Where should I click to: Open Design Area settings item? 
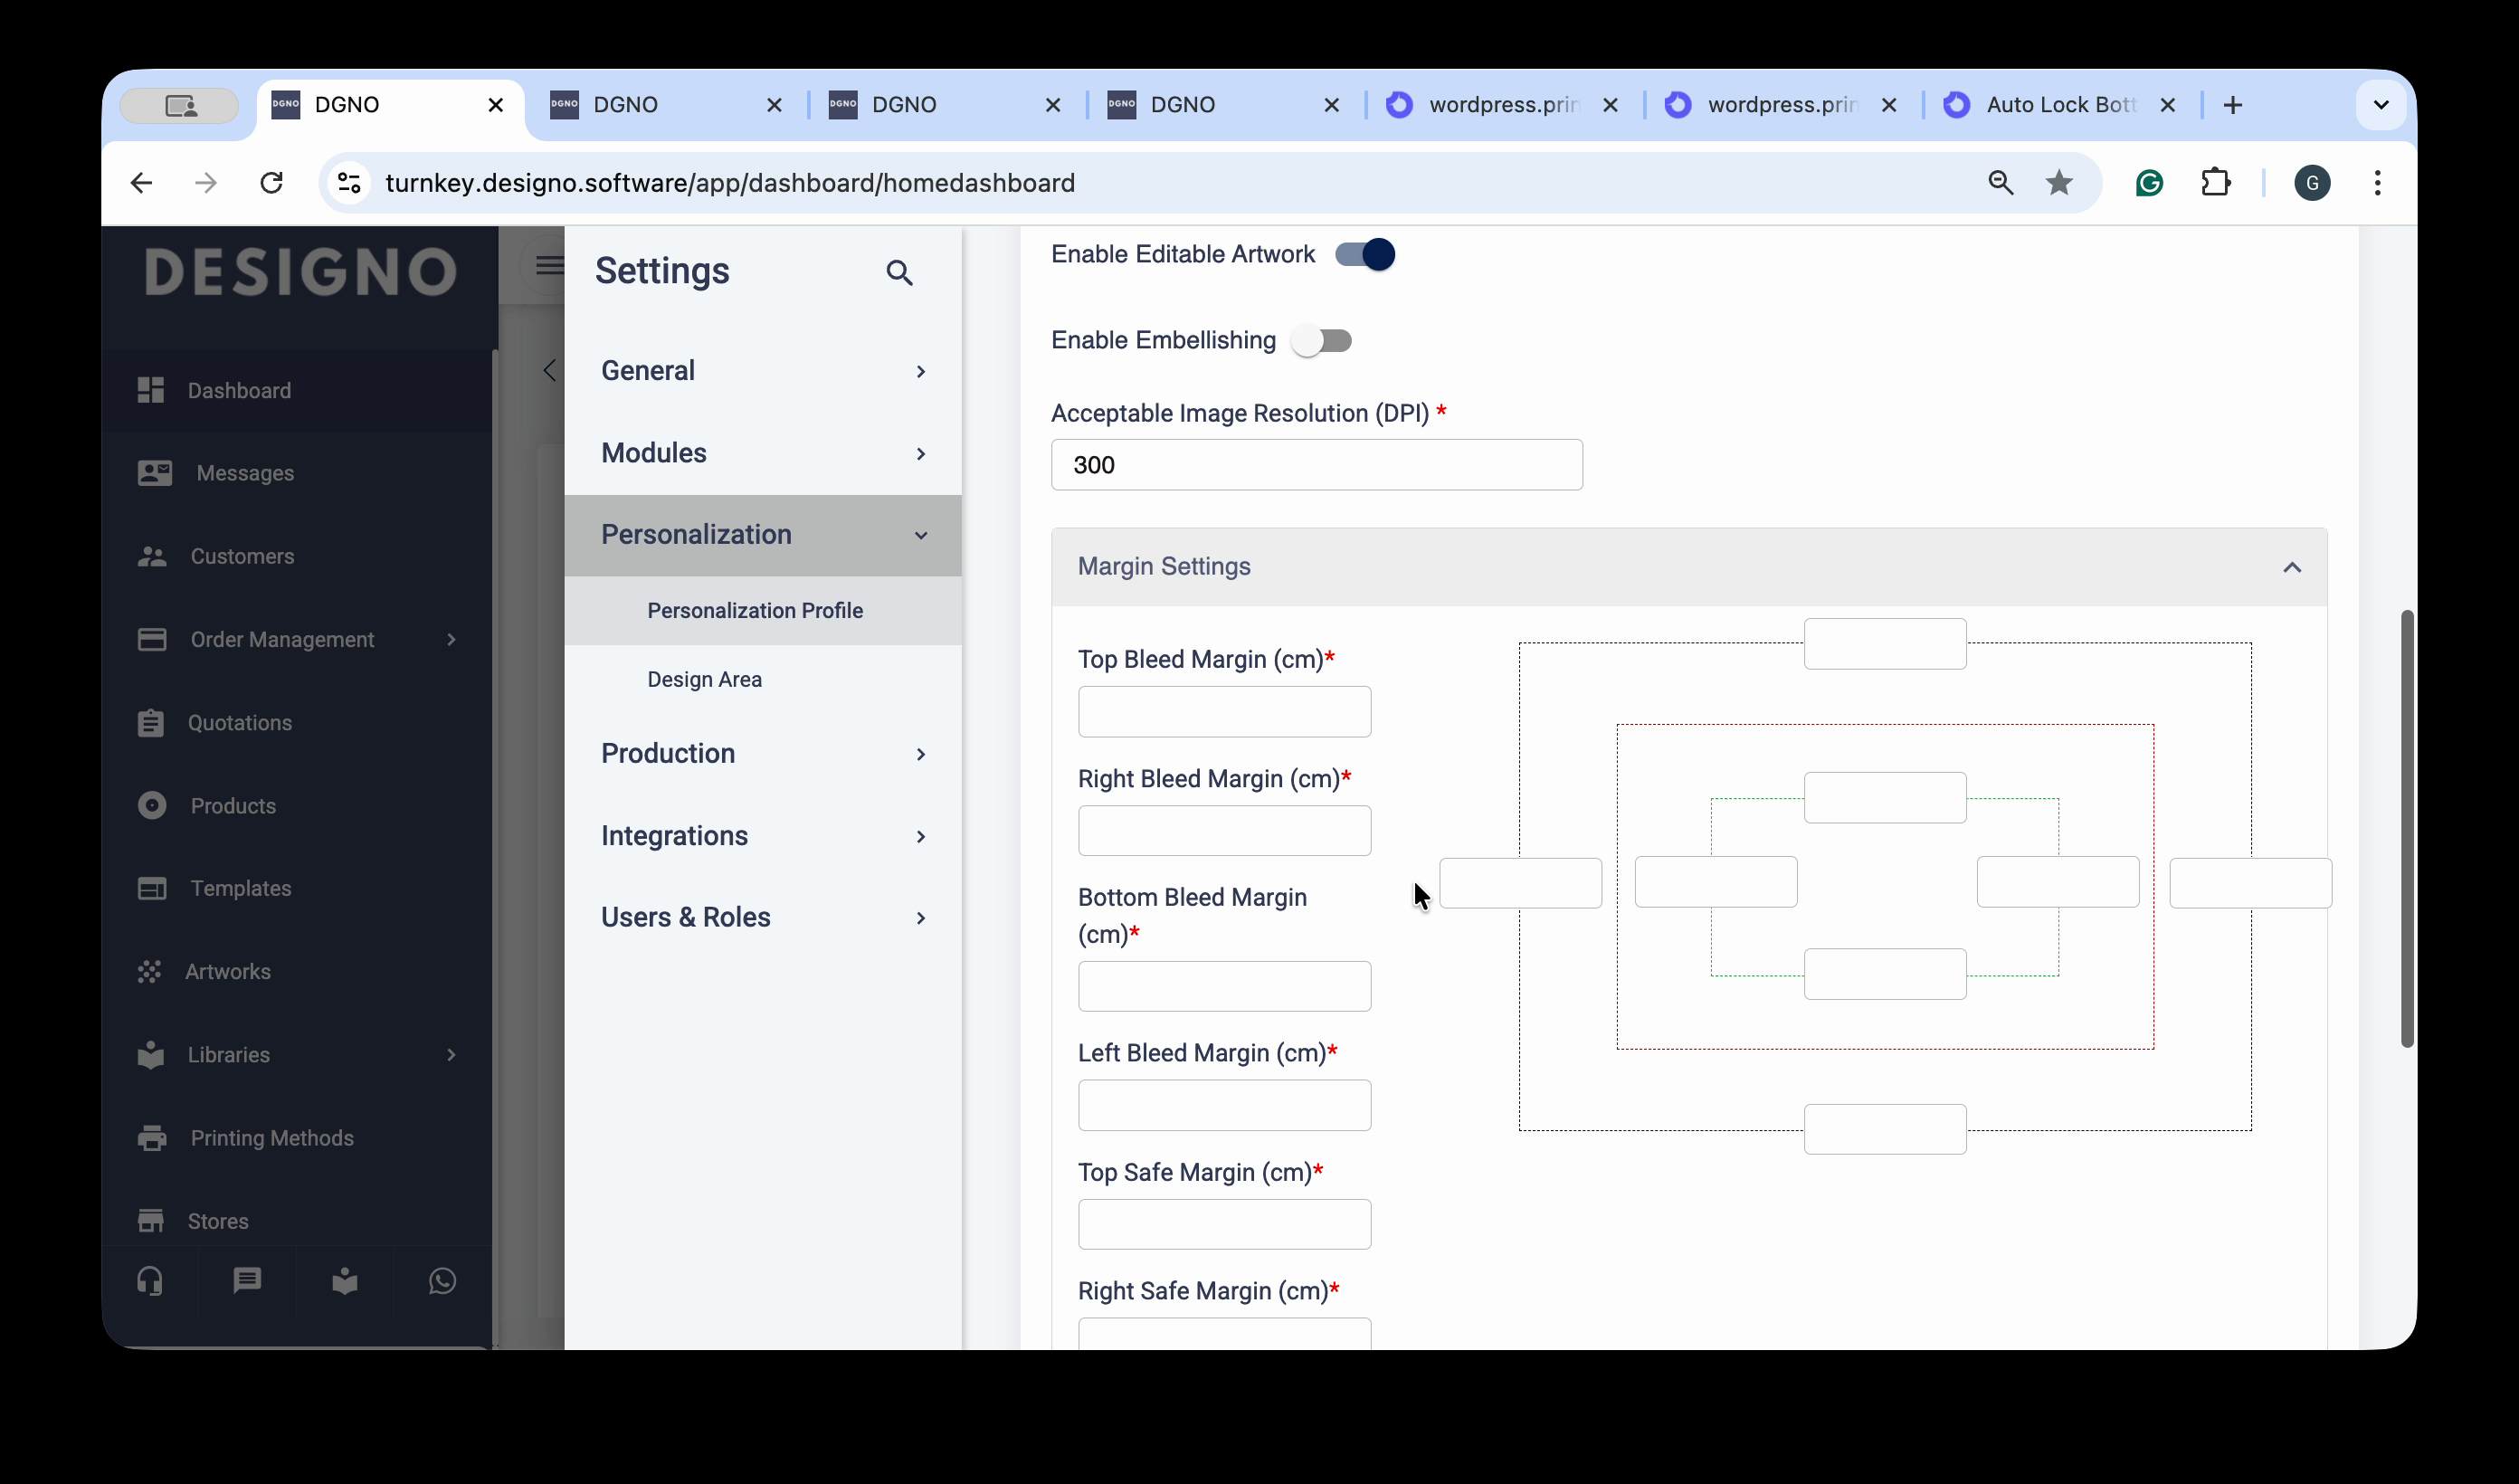704,679
